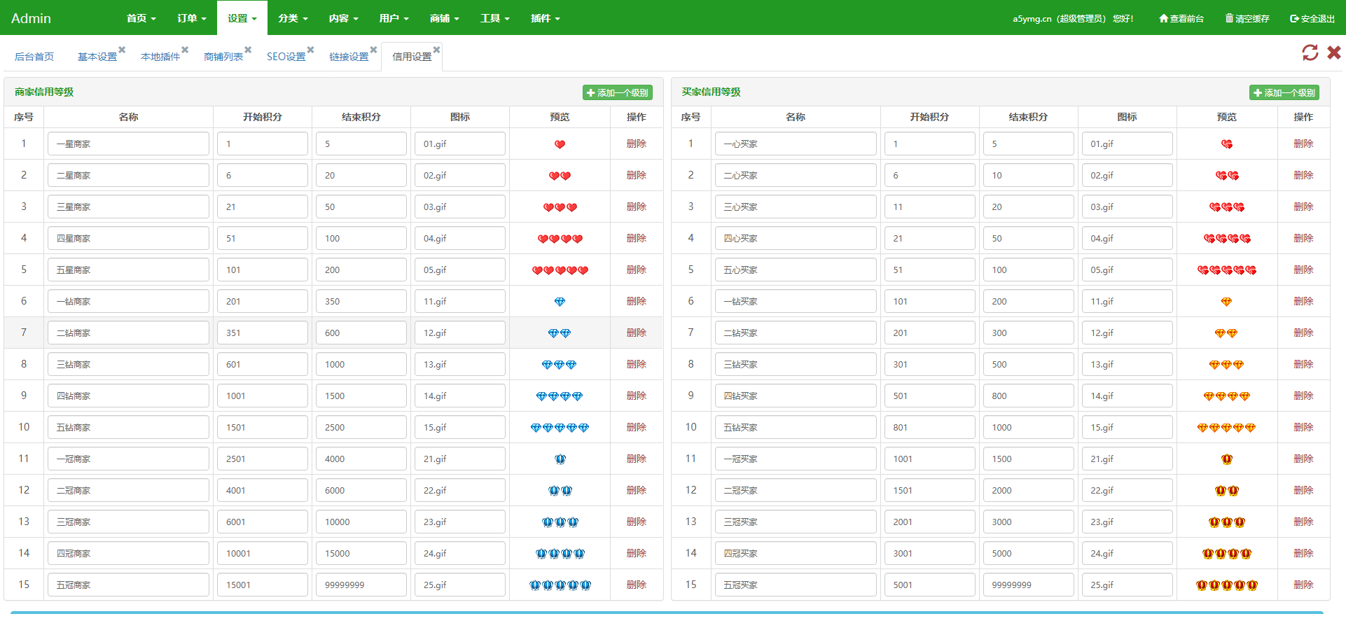Delete the 二钻商家 row

point(636,333)
